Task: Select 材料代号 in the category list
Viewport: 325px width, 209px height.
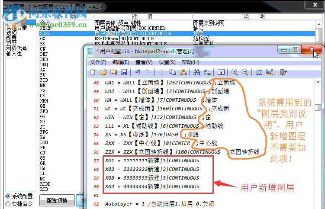Action: click(16, 48)
